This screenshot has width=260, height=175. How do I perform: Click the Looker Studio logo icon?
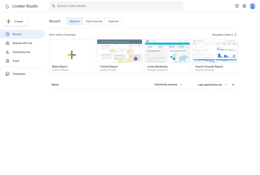(7, 6)
